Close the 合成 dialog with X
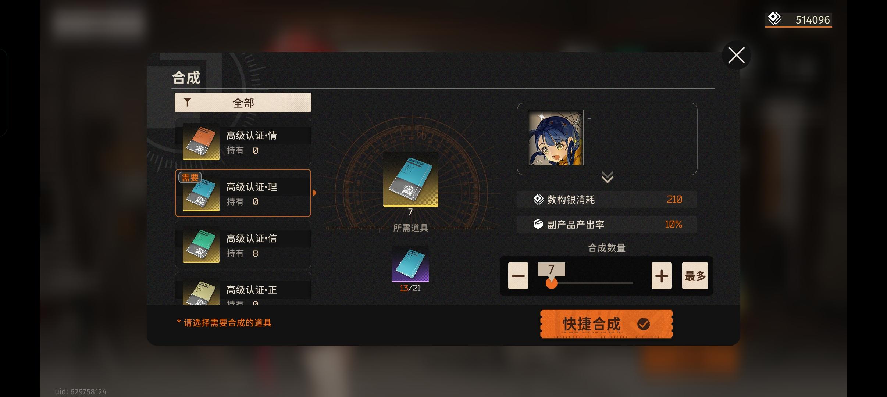 pos(736,55)
